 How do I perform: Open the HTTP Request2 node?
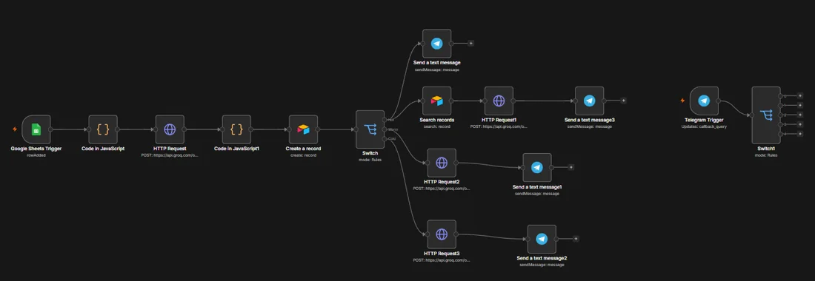[x=442, y=163]
